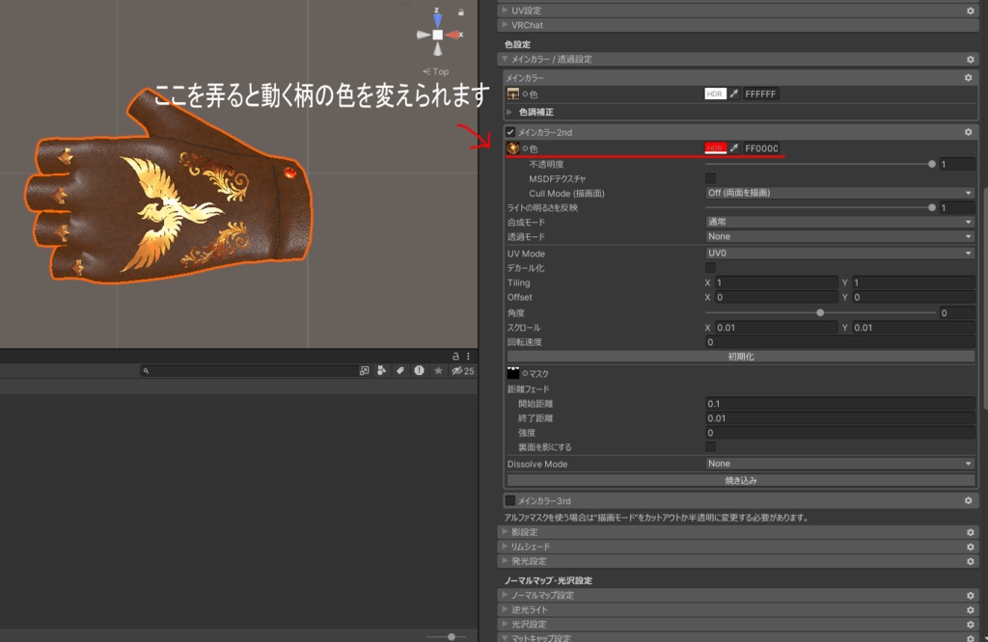Click the Scroll X field showing 0.01
Screen dimensions: 988x642
tap(777, 328)
